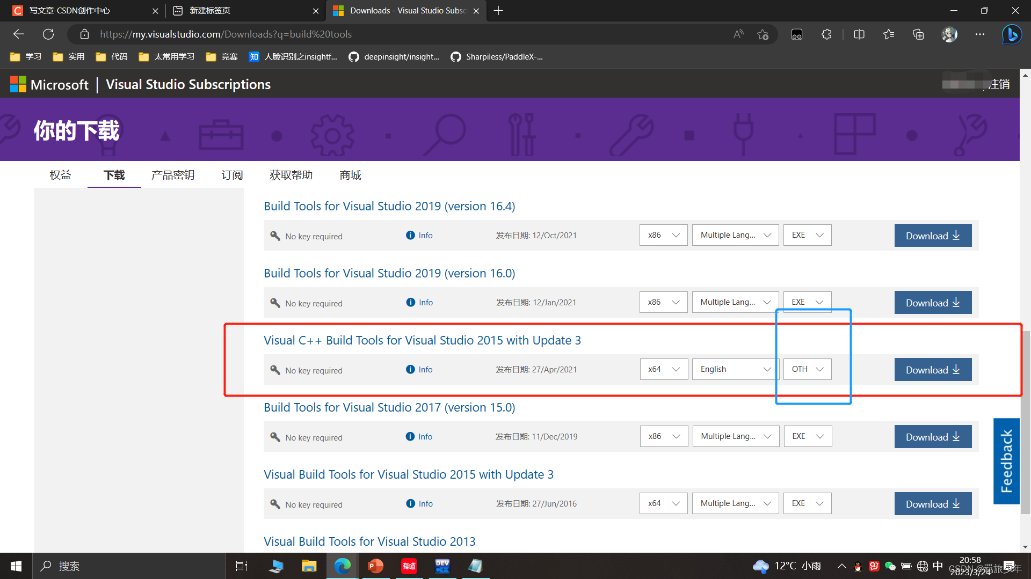Viewport: 1031px width, 579px height.
Task: Open Windows Start menu
Action: pos(16,566)
